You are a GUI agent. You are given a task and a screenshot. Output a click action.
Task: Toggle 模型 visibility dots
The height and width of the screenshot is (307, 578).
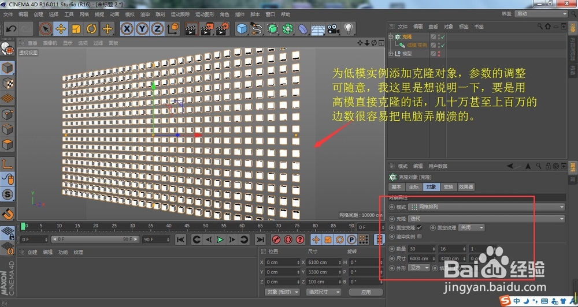coord(439,54)
